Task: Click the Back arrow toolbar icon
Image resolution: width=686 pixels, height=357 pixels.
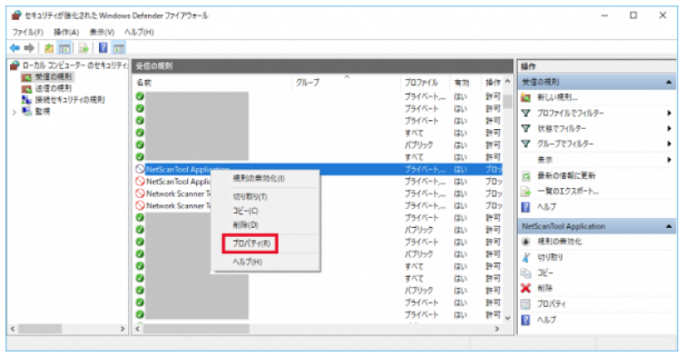Action: (x=15, y=47)
